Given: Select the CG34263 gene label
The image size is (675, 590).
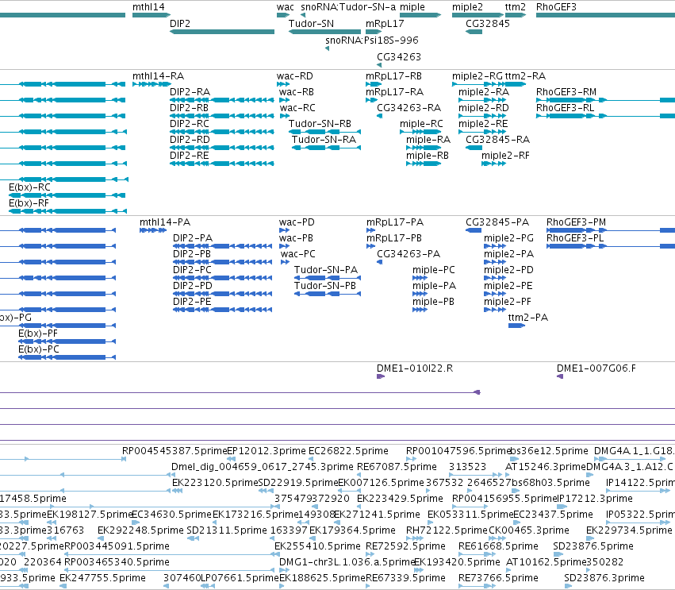Looking at the screenshot, I should (x=399, y=57).
